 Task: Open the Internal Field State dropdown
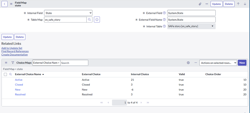pyautogui.click(x=68, y=13)
